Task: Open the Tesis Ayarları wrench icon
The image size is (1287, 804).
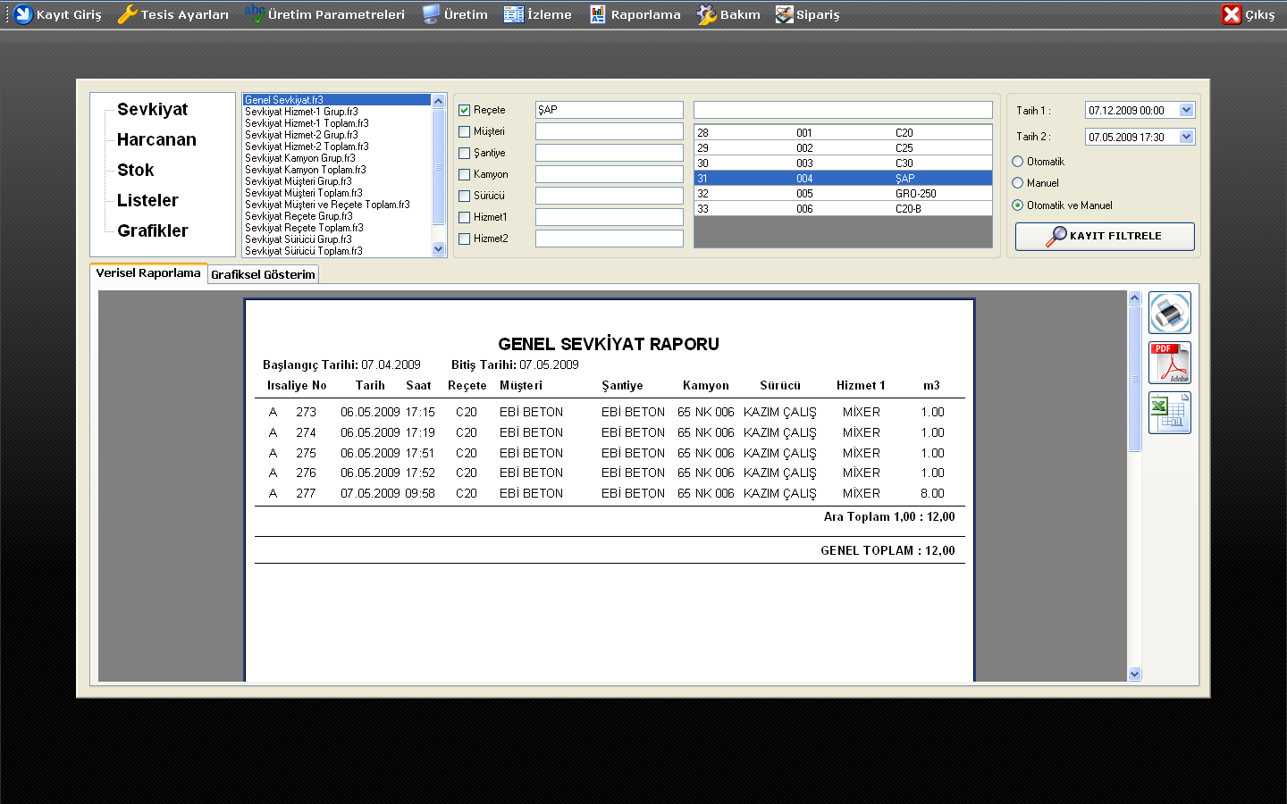Action: tap(128, 14)
